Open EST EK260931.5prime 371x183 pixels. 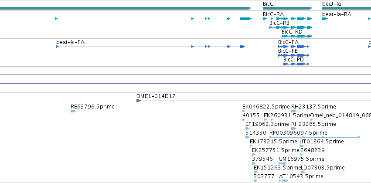click(268, 120)
